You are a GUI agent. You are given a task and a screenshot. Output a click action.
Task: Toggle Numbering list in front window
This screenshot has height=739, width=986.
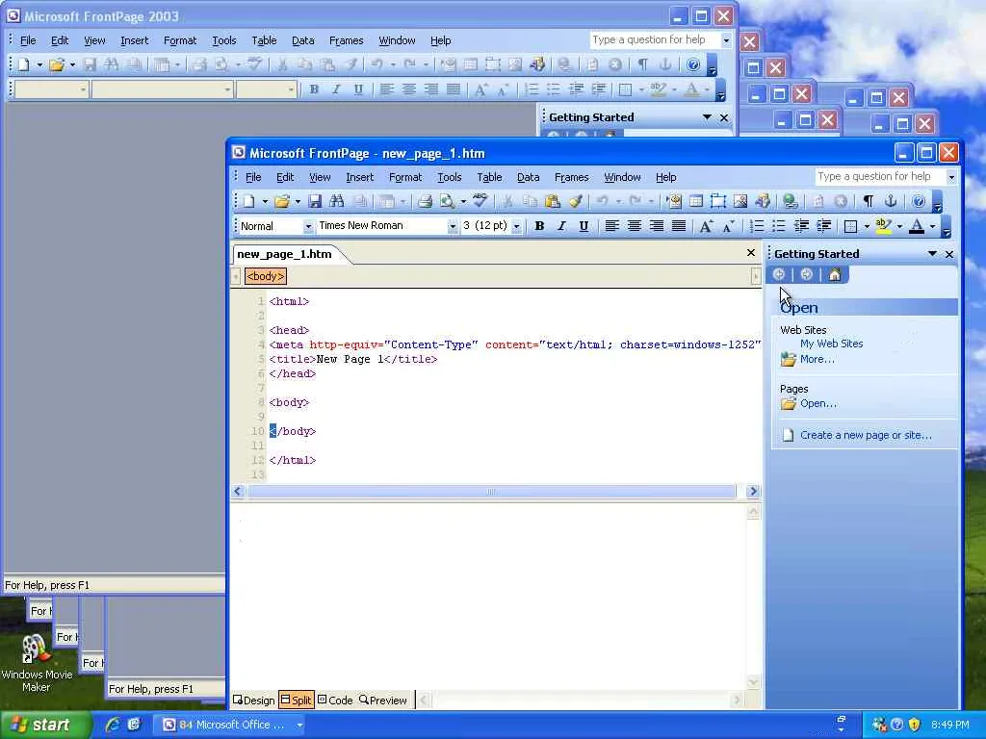click(x=757, y=226)
